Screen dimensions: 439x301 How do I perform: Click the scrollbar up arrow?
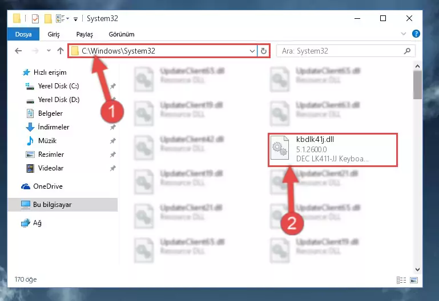pos(417,67)
